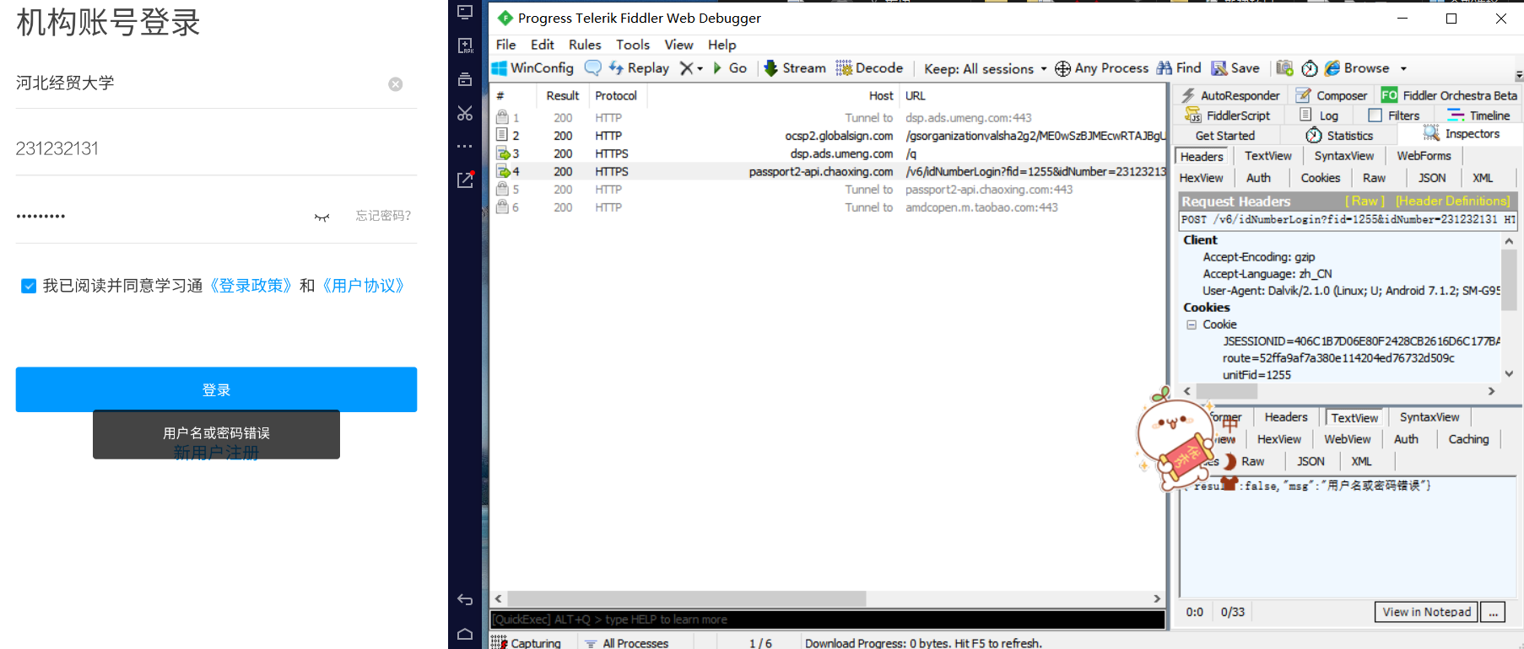Open emulator more options dots
The width and height of the screenshot is (1524, 649).
(465, 147)
